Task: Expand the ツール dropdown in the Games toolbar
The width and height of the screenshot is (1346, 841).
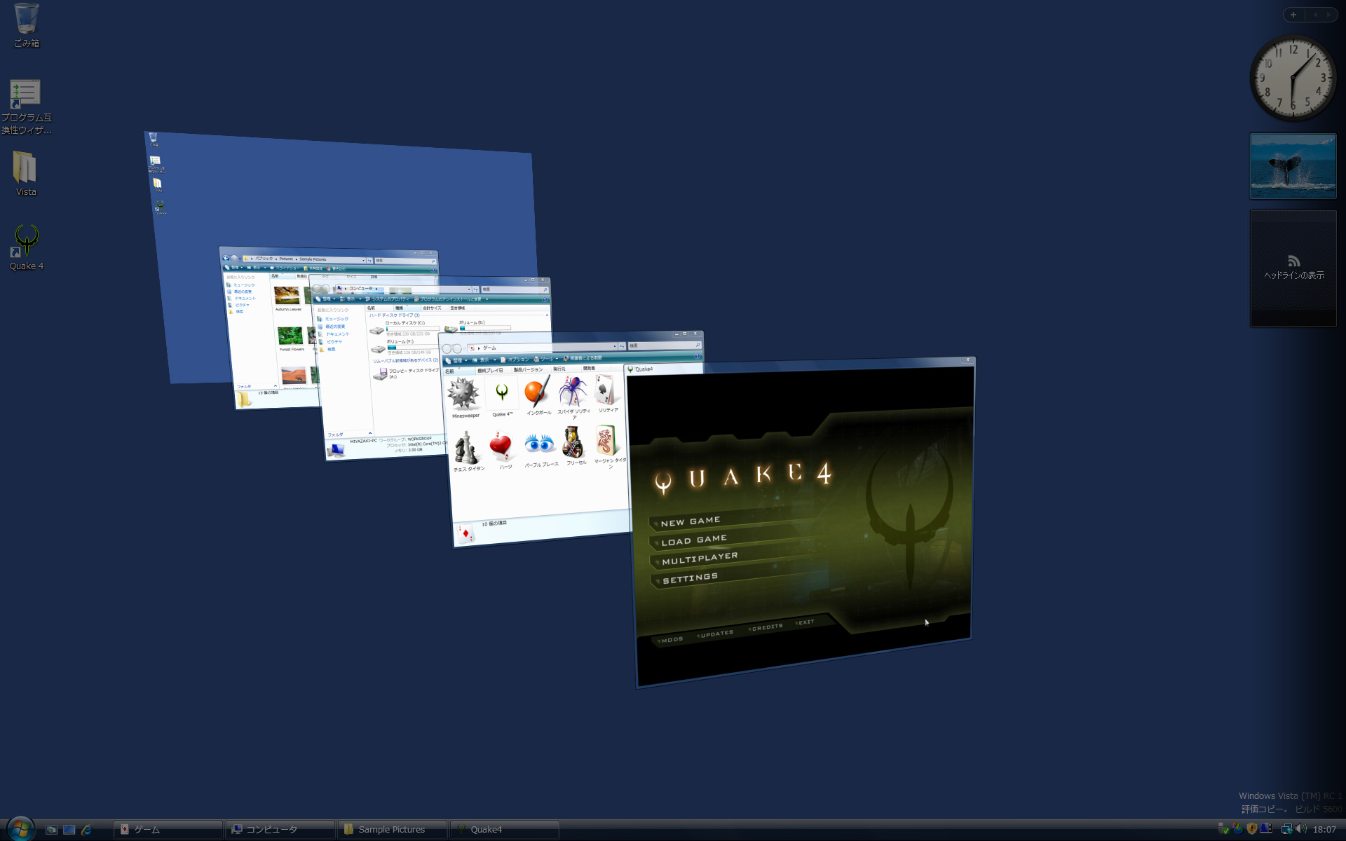Action: [557, 359]
